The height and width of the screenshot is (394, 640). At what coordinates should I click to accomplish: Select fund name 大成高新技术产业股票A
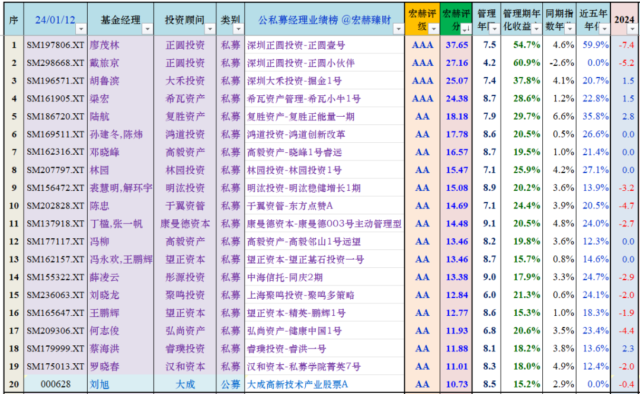325,384
